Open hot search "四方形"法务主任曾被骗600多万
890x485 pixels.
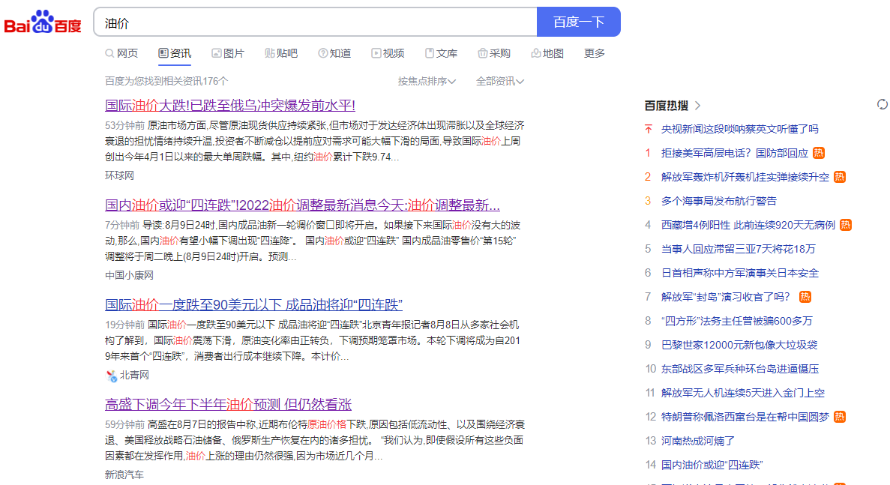pos(737,321)
